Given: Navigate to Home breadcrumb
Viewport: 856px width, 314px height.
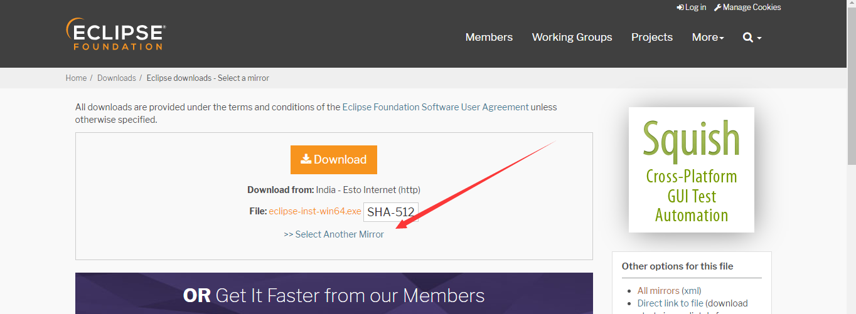Looking at the screenshot, I should click(x=76, y=78).
